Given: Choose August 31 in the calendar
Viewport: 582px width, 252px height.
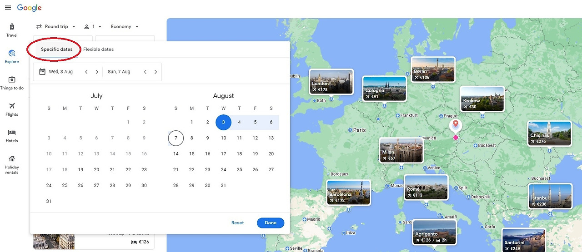Looking at the screenshot, I should (x=223, y=185).
